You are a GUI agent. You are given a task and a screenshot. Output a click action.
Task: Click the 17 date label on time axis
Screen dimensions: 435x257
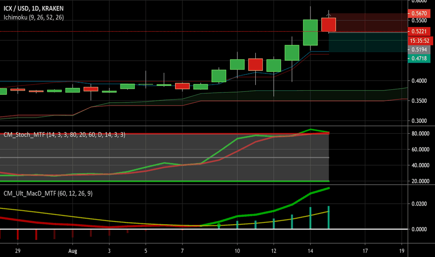tap(365, 251)
